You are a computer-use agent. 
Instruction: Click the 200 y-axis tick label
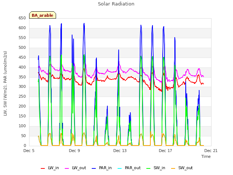[x=22, y=106]
